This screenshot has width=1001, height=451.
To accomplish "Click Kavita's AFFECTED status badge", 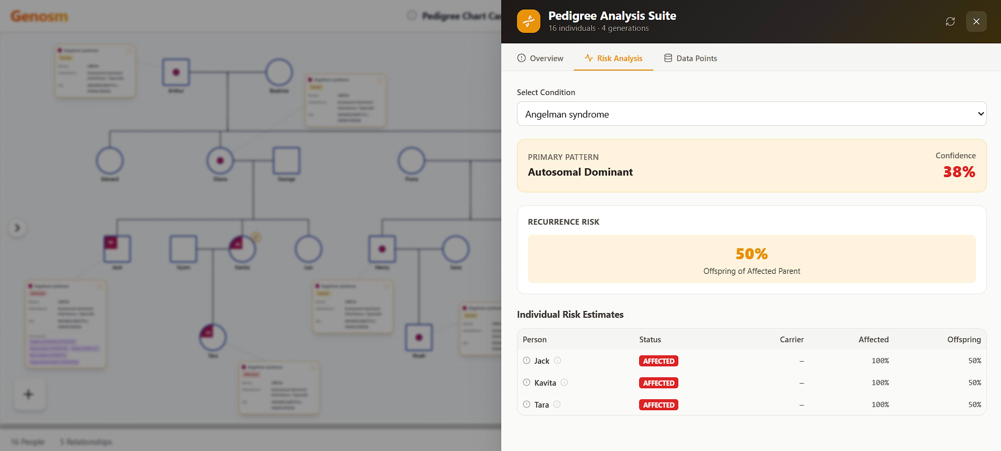I will (658, 383).
